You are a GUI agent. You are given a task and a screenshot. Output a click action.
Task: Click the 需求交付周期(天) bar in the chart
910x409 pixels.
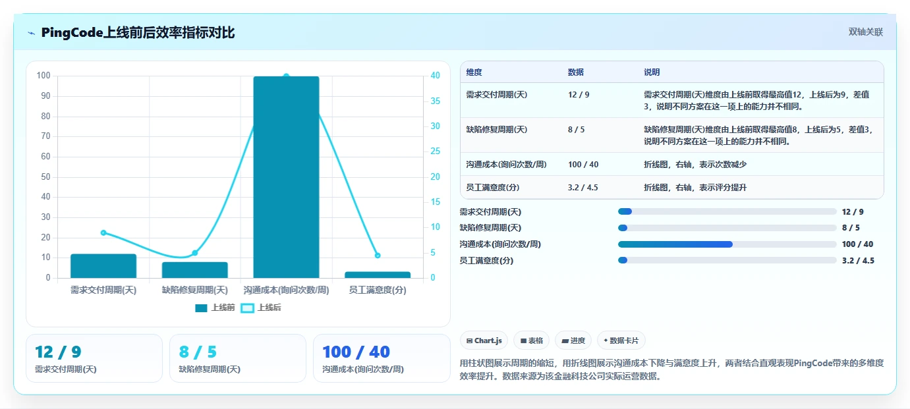coord(103,266)
